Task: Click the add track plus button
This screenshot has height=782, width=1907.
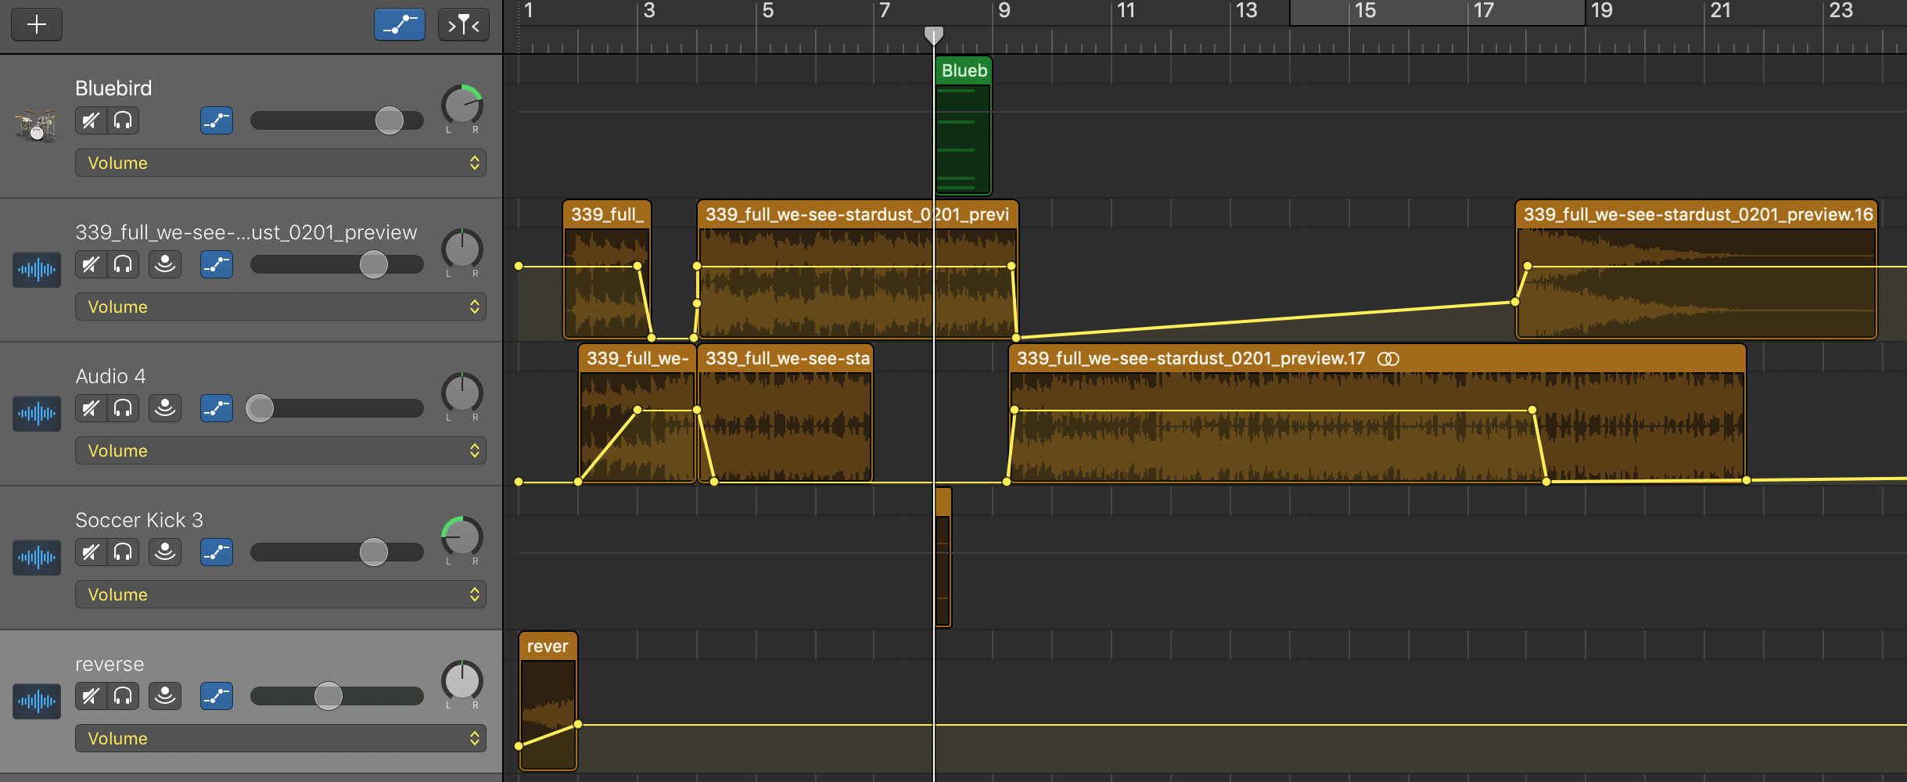Action: 37,24
